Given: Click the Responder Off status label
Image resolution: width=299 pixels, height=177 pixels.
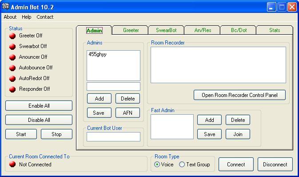Looking at the screenshot, I should pos(35,89).
